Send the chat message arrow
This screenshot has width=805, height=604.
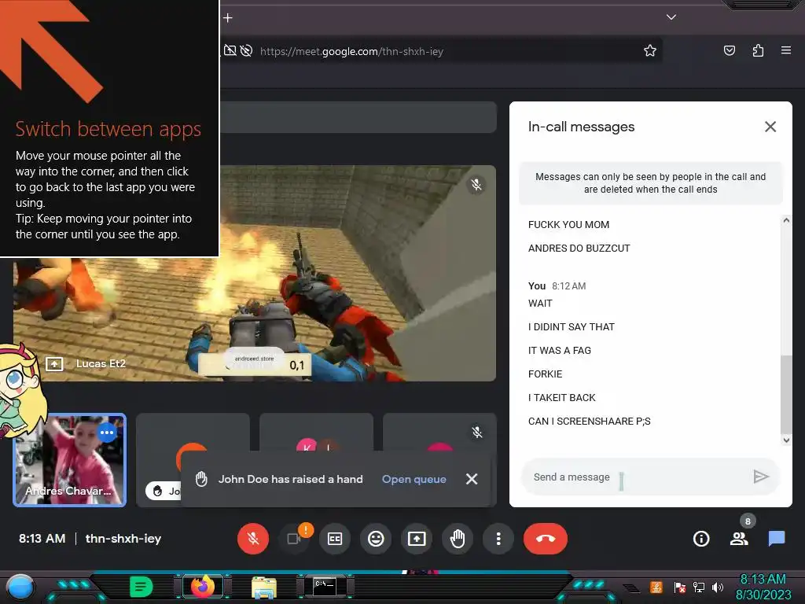761,477
